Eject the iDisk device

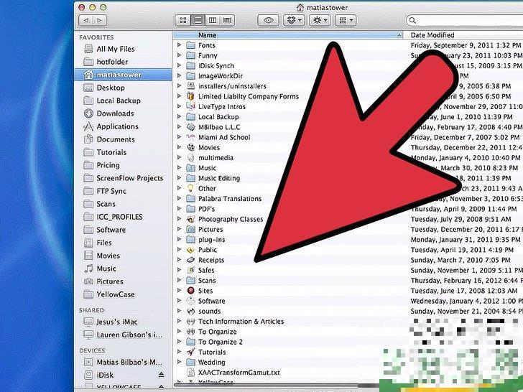click(x=162, y=375)
